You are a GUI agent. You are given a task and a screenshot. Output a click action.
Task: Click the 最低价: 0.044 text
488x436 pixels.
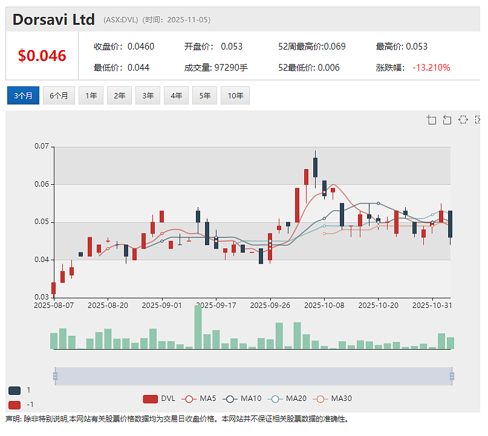(122, 68)
